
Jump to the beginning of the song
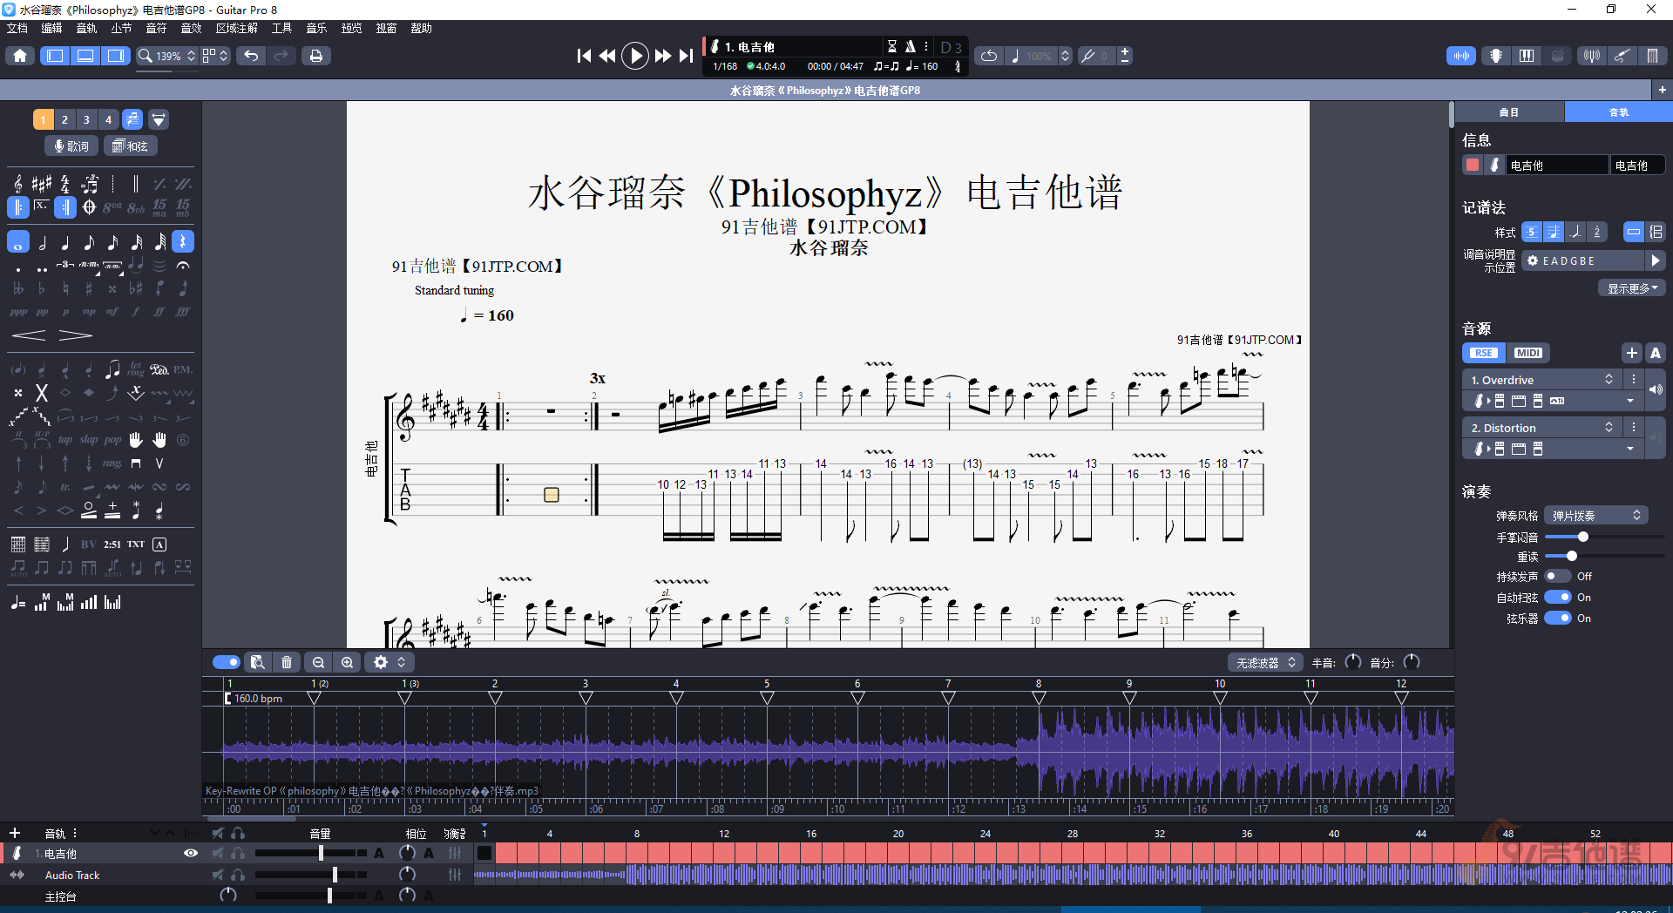tap(584, 56)
